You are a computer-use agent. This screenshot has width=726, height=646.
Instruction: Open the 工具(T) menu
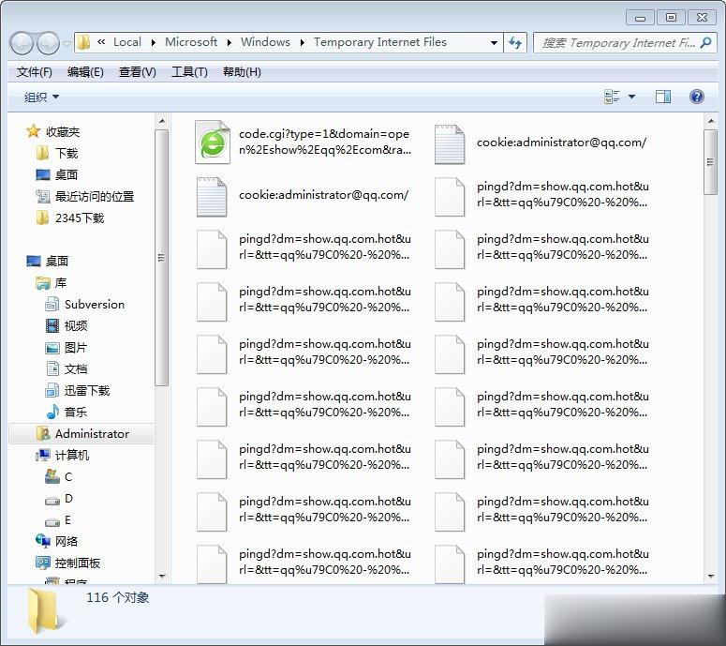tap(189, 72)
